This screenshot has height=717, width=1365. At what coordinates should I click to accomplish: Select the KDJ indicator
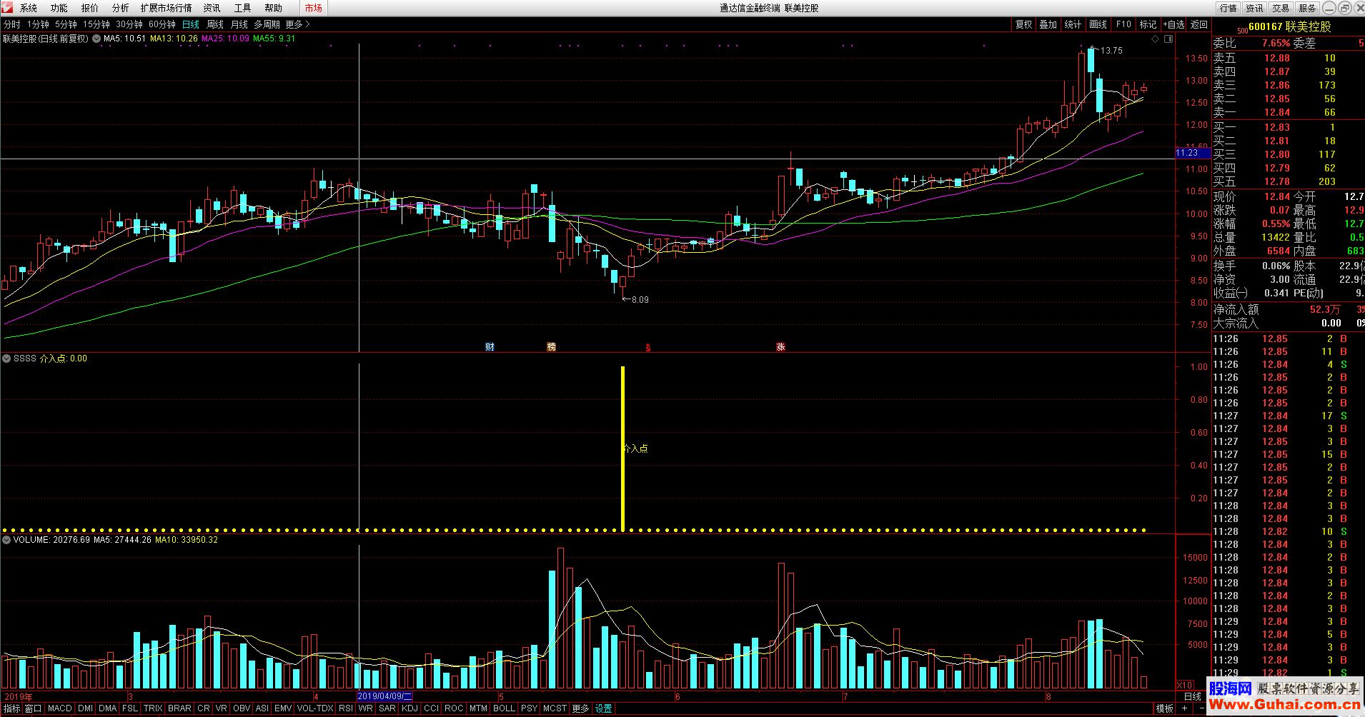pos(409,708)
